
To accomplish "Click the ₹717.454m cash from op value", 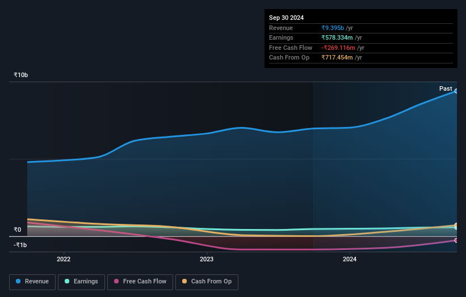I will pyautogui.click(x=337, y=58).
